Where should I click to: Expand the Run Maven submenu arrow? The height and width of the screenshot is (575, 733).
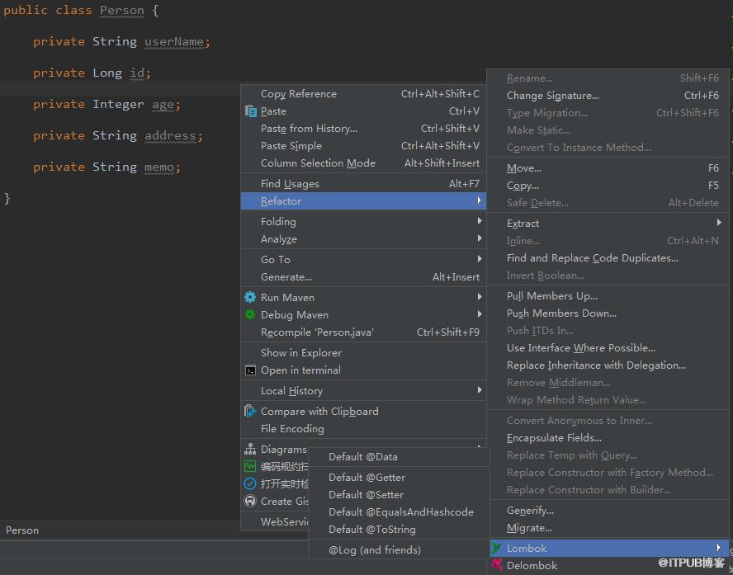point(479,297)
